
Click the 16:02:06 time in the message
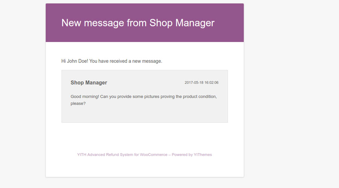(x=211, y=83)
